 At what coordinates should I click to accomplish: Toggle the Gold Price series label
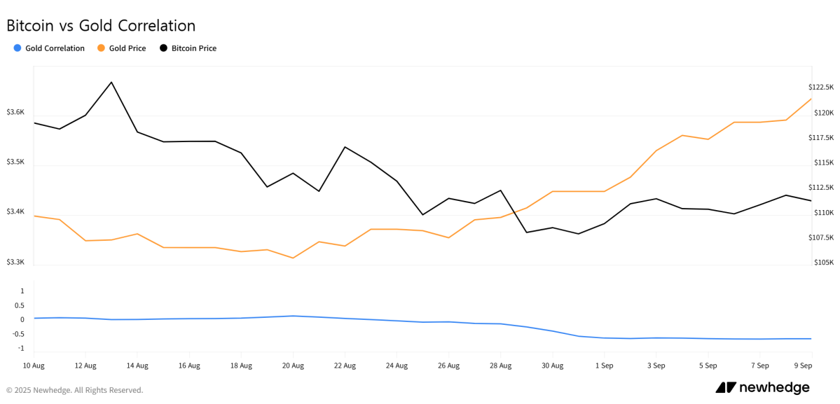point(128,48)
